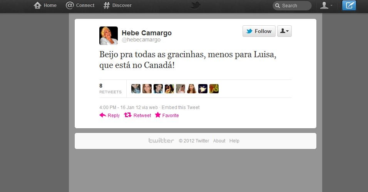Image resolution: width=368 pixels, height=192 pixels.
Task: Click the magnifier icon in search box
Action: (x=278, y=6)
